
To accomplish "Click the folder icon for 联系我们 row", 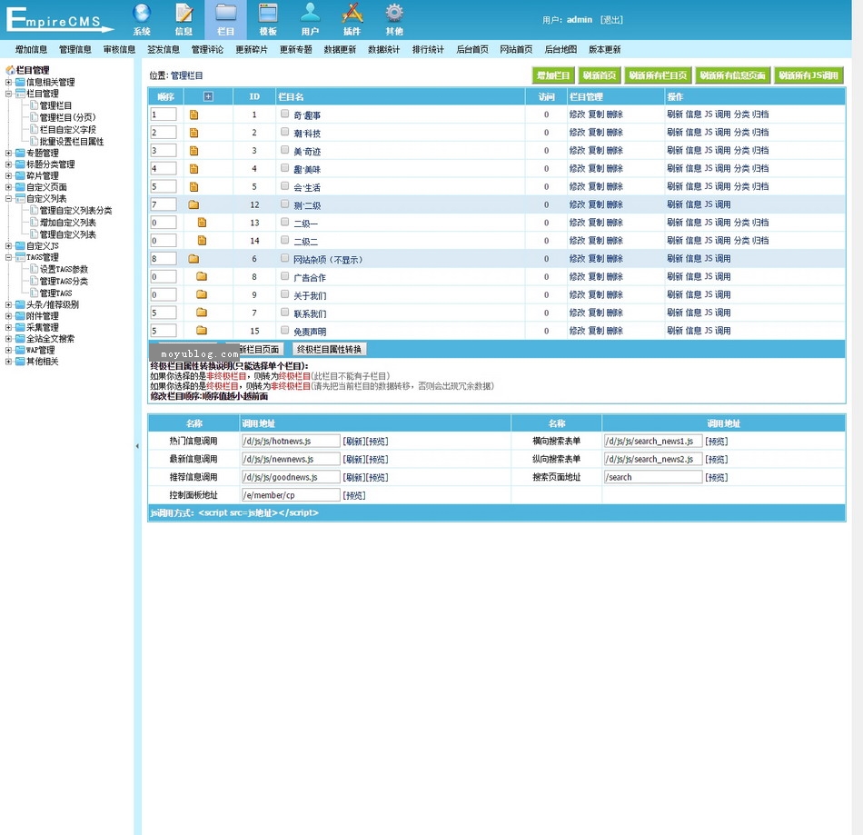I will [202, 313].
